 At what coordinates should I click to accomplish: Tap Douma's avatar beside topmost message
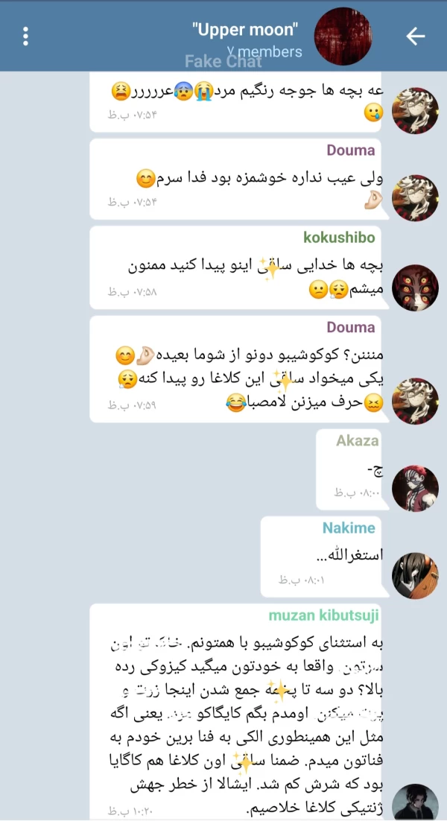(415, 110)
